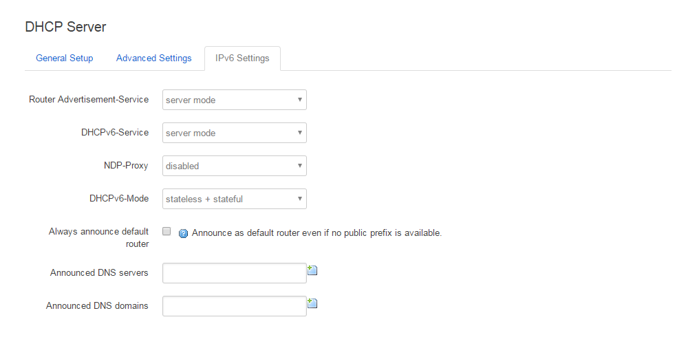Open the Advanced Settings tab
Viewport: 697px width, 346px height.
pos(153,58)
